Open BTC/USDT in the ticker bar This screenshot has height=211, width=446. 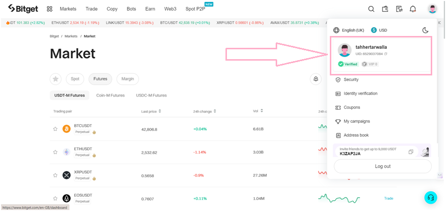[x=185, y=23]
